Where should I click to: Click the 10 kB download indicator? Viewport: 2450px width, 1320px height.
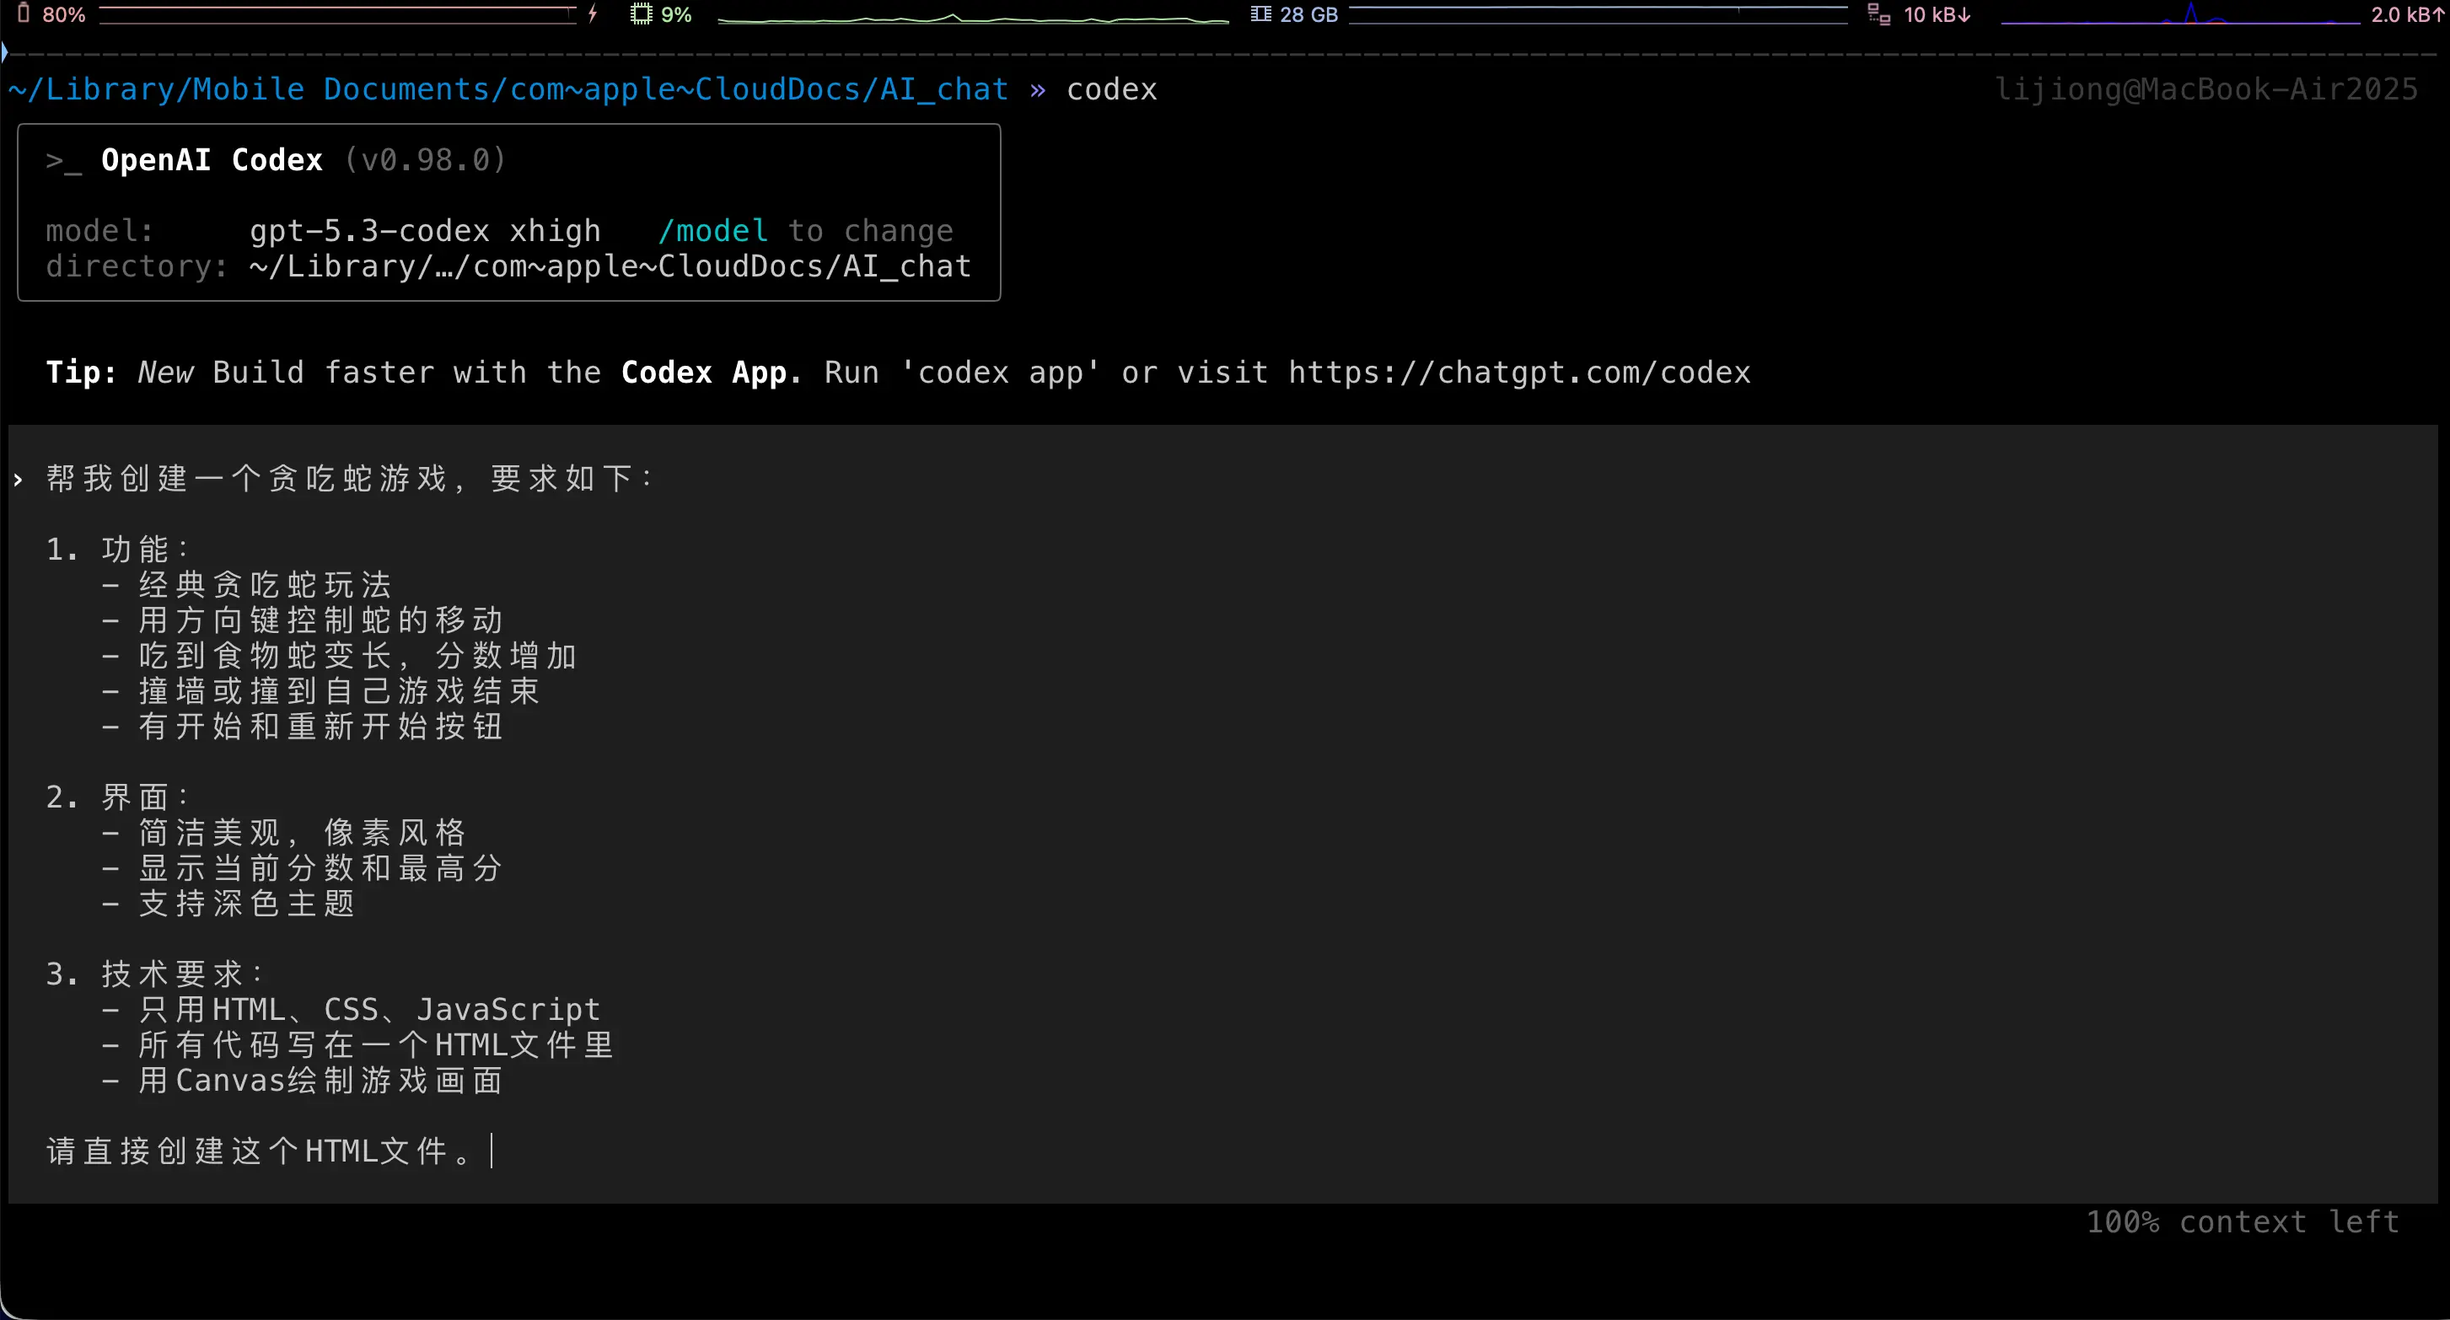coord(1937,13)
